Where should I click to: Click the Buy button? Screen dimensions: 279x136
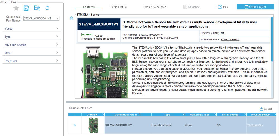point(223,7)
